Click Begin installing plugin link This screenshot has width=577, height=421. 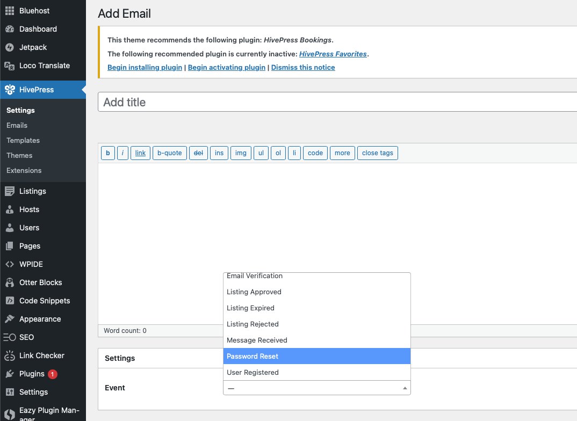click(145, 68)
